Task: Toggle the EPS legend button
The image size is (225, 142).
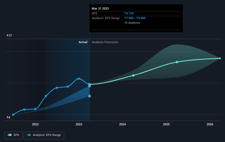Action: point(13,135)
